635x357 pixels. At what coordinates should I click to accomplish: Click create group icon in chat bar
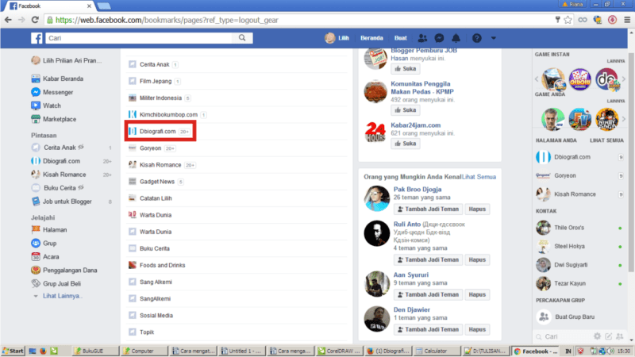[x=620, y=336]
